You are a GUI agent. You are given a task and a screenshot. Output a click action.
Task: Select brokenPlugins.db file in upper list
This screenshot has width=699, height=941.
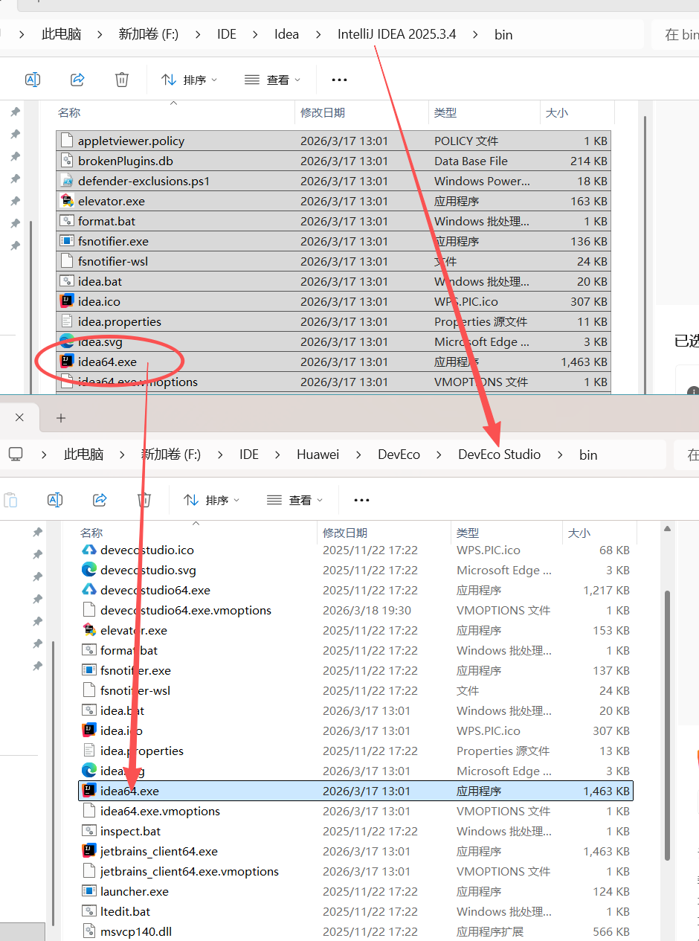point(125,161)
